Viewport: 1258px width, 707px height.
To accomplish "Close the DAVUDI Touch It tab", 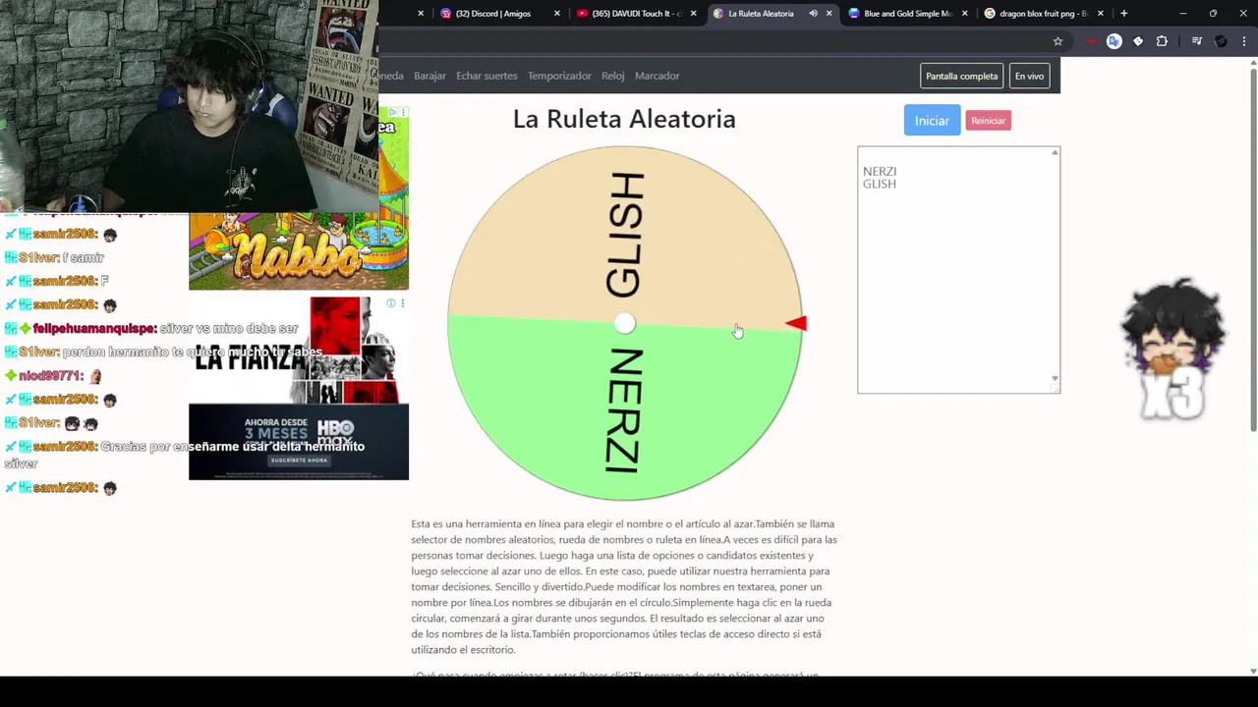I will pos(693,14).
